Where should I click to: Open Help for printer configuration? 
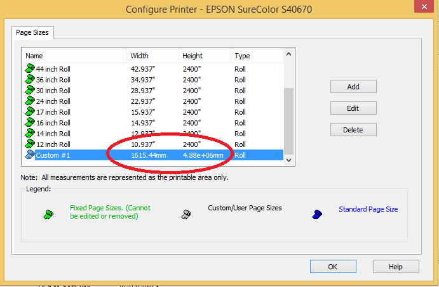click(395, 267)
